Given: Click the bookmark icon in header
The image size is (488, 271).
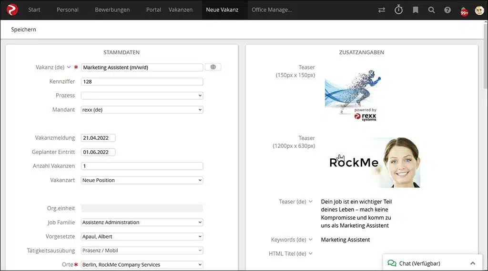Looking at the screenshot, I should click(416, 10).
